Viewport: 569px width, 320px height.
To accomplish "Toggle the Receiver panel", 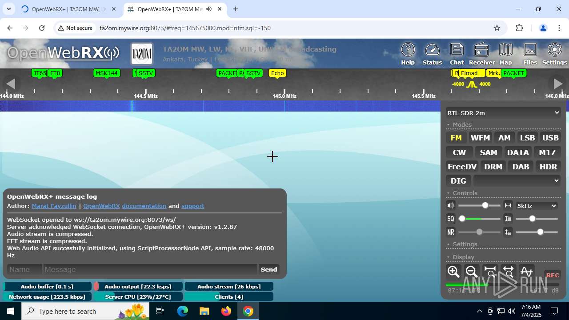I will (x=481, y=54).
